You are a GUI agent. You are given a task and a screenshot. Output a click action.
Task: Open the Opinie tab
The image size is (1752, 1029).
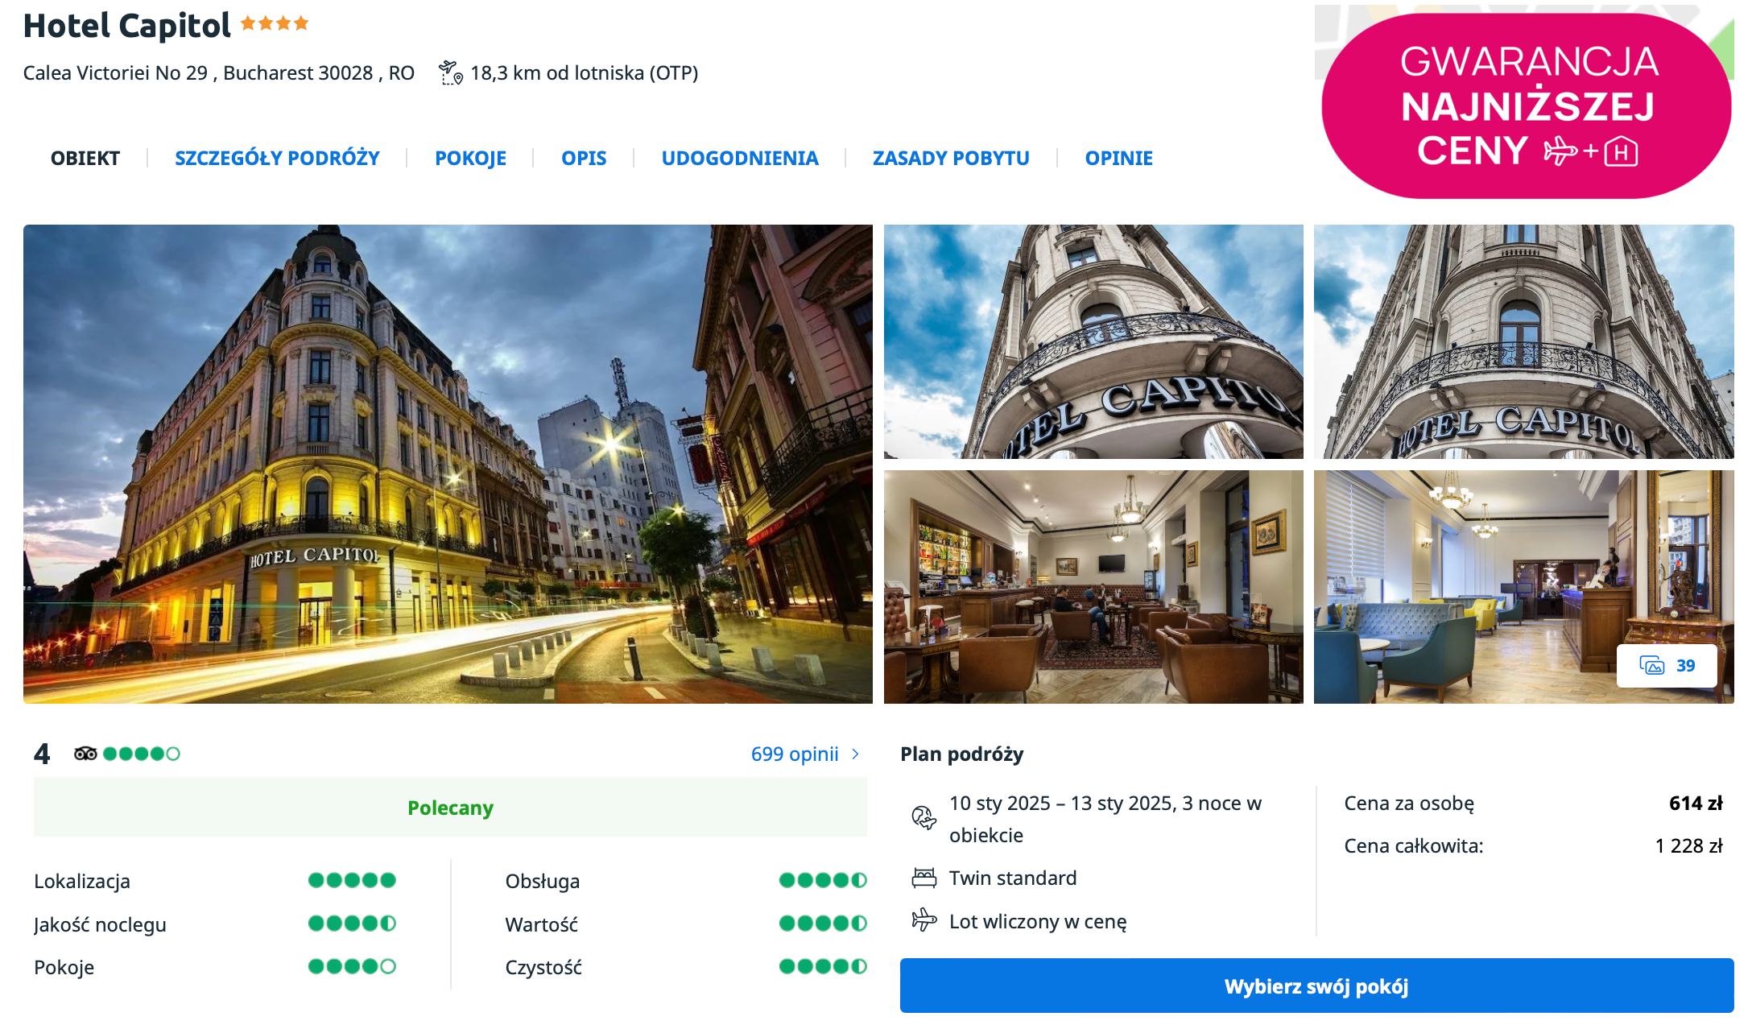pyautogui.click(x=1118, y=158)
